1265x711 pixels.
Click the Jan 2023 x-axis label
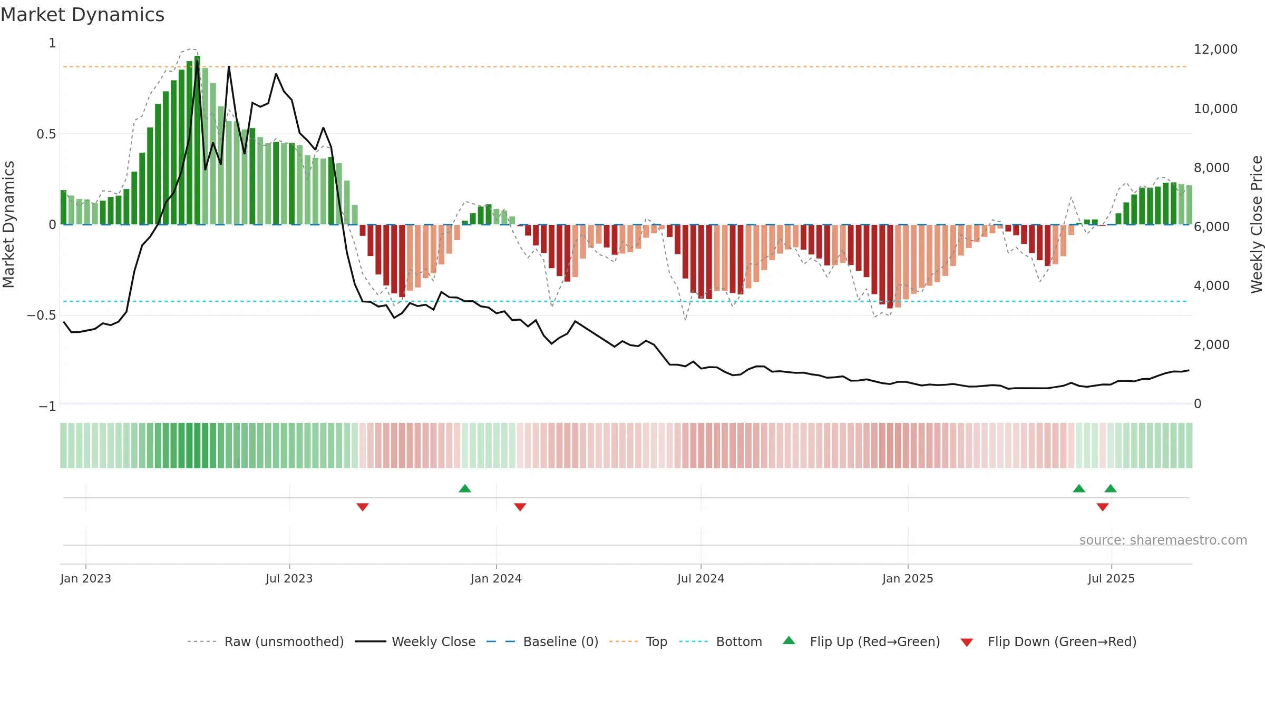[86, 578]
